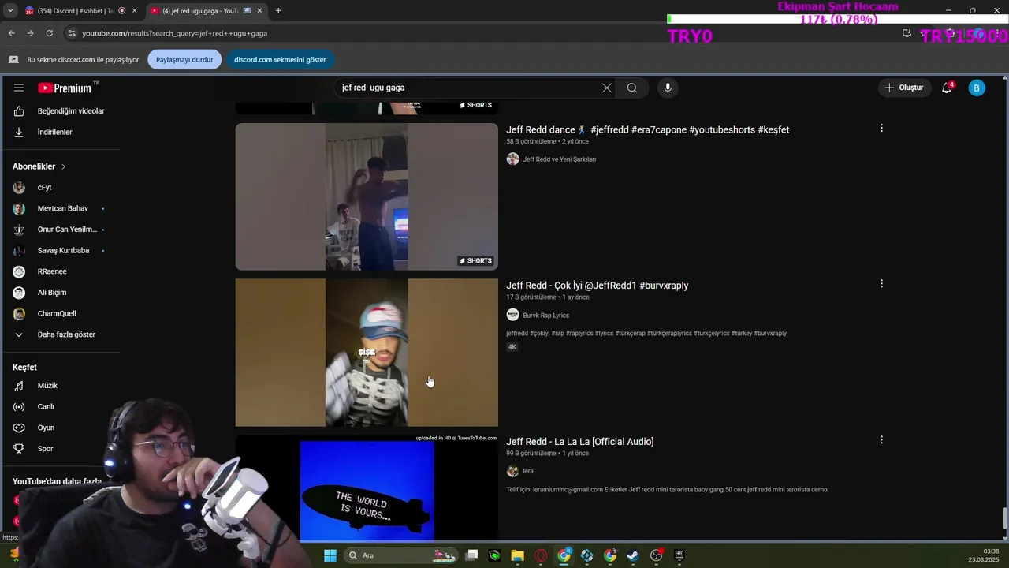Viewport: 1009px width, 568px height.
Task: Go back in browser history
Action: click(11, 33)
